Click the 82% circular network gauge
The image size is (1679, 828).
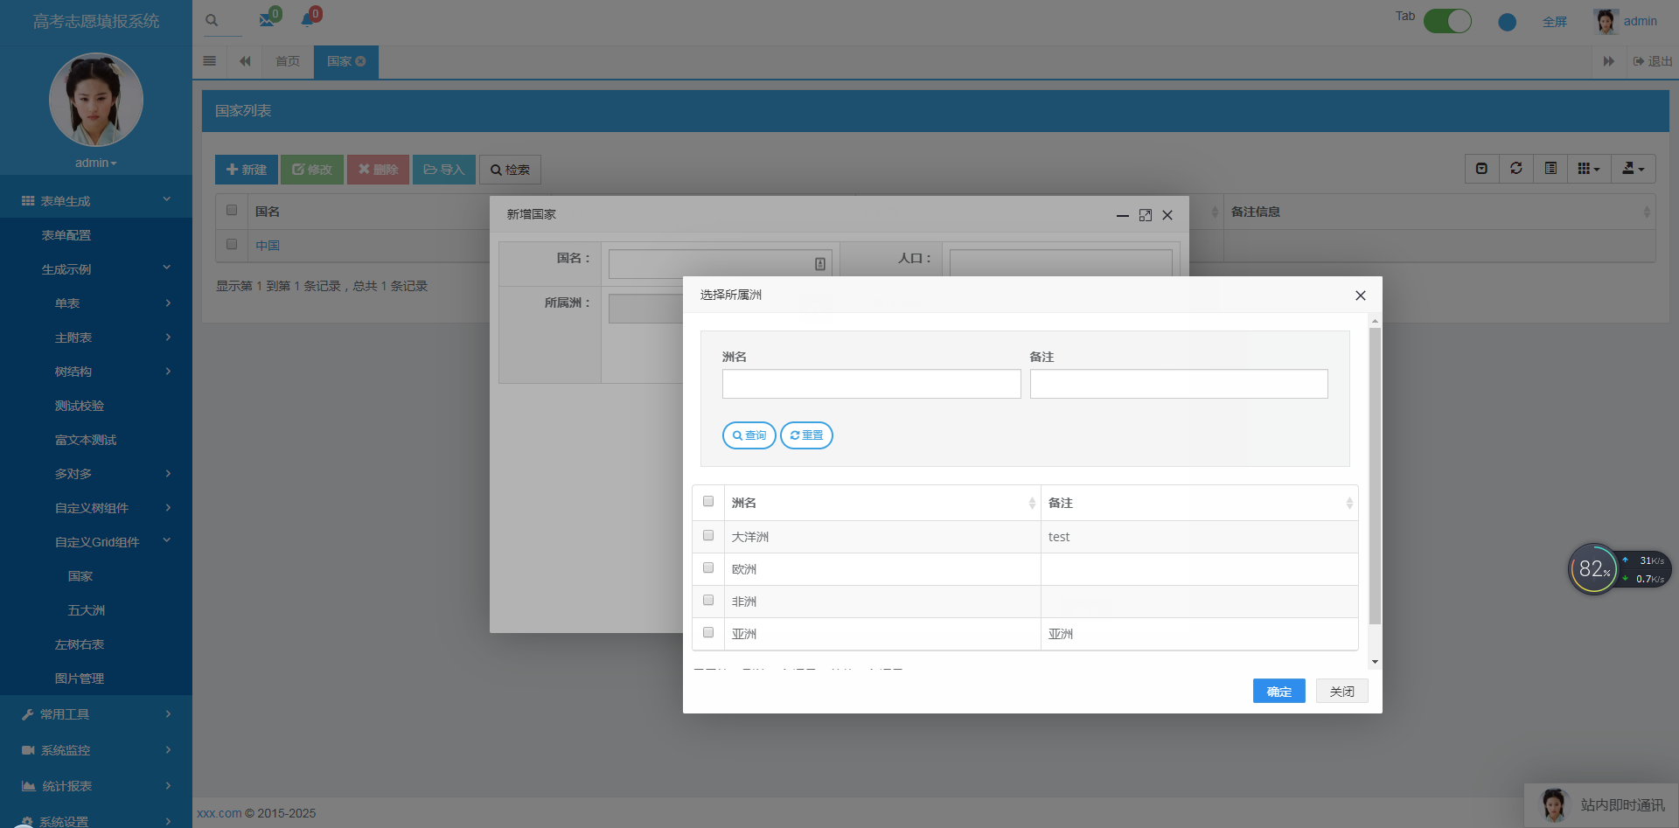tap(1593, 568)
